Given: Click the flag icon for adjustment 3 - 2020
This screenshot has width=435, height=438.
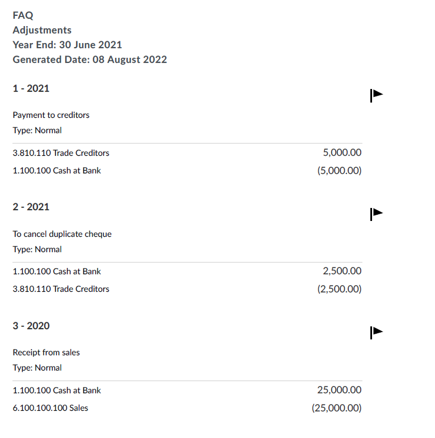Looking at the screenshot, I should coord(376,332).
